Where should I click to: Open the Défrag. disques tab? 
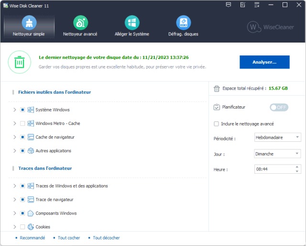[x=183, y=26]
